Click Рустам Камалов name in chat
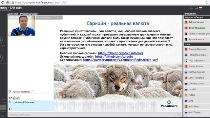The image size is (210, 118). tap(21, 92)
